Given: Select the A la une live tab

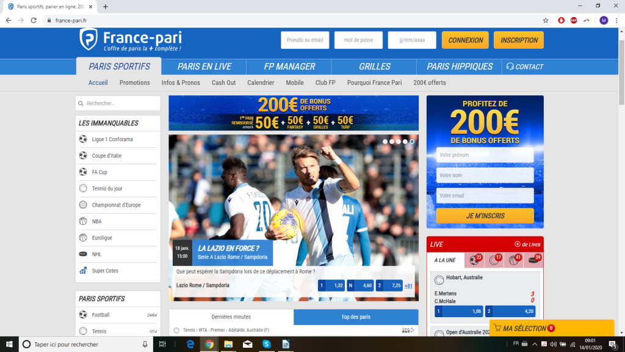Looking at the screenshot, I should [445, 260].
